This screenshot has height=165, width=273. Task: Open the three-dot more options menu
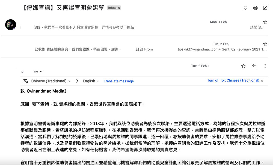pos(265,66)
